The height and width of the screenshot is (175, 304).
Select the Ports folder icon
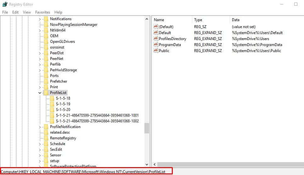46,76
